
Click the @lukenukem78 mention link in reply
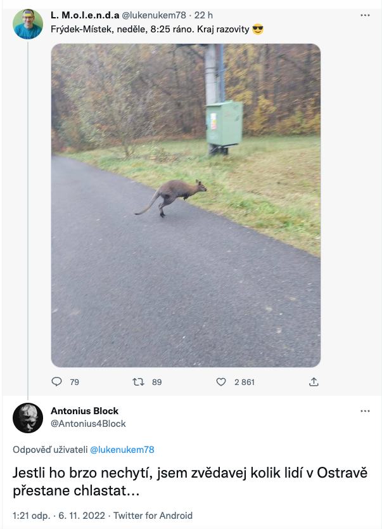point(122,450)
